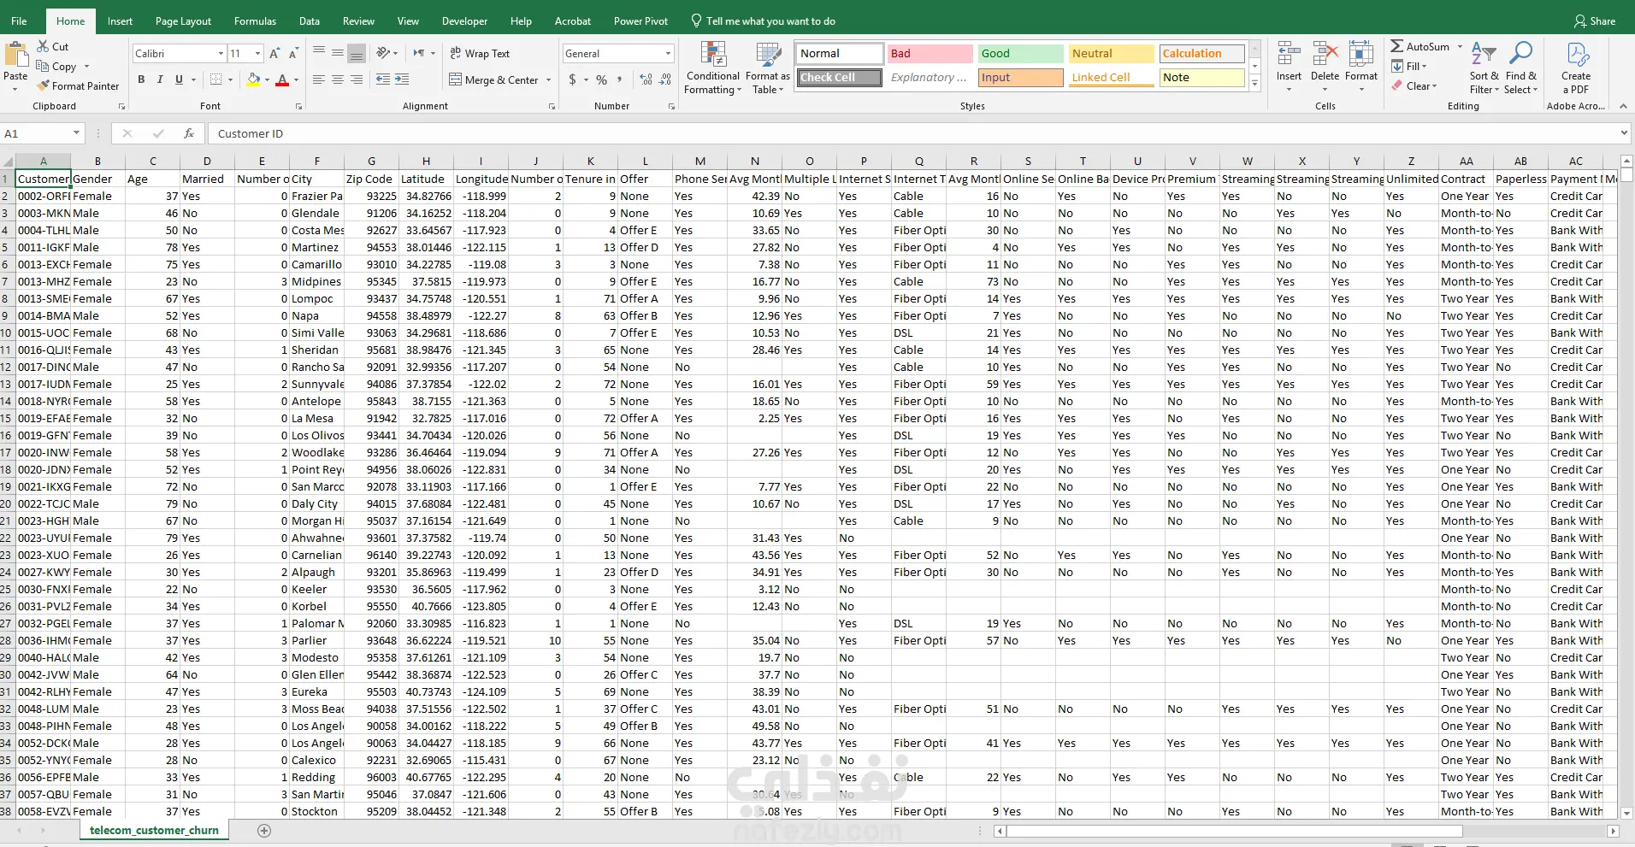Toggle Bottom Align for cell contents
Image resolution: width=1635 pixels, height=847 pixels.
pos(357,52)
